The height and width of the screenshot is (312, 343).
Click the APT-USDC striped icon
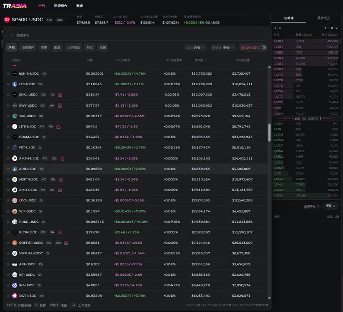pos(15,264)
